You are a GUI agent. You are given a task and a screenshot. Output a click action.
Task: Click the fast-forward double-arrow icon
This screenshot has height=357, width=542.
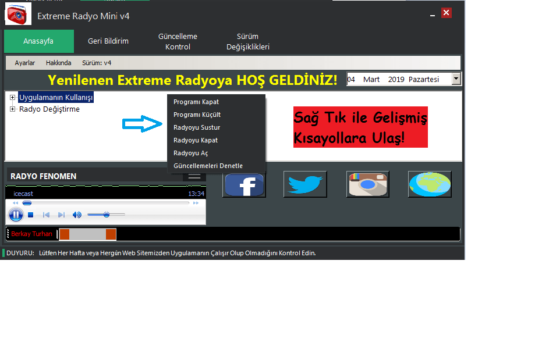tap(196, 203)
